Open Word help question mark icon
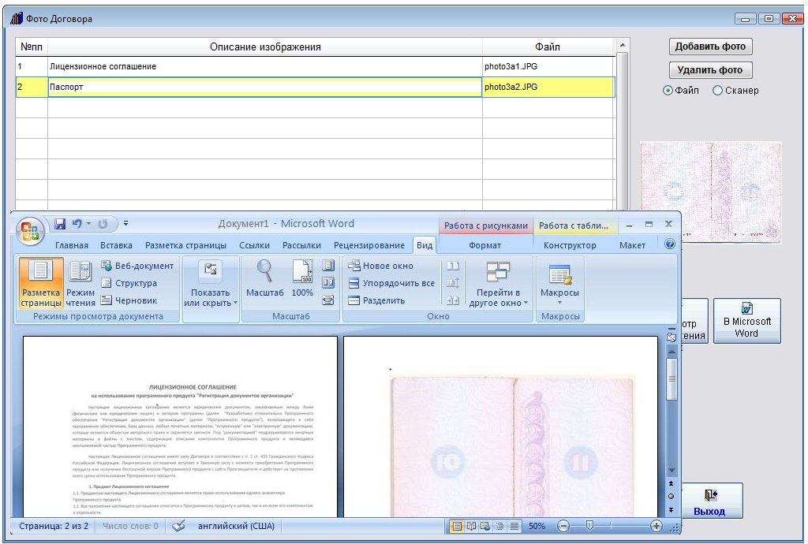The height and width of the screenshot is (544, 808). coord(669,244)
